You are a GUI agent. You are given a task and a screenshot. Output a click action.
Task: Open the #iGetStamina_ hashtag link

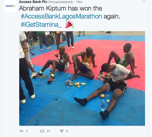click(41, 24)
